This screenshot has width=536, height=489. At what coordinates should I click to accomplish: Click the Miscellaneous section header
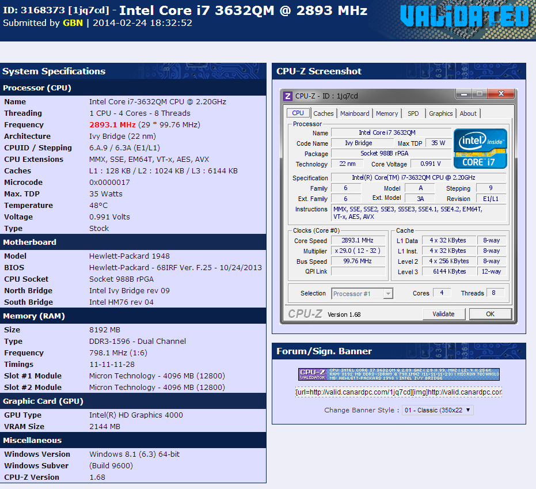pyautogui.click(x=133, y=440)
